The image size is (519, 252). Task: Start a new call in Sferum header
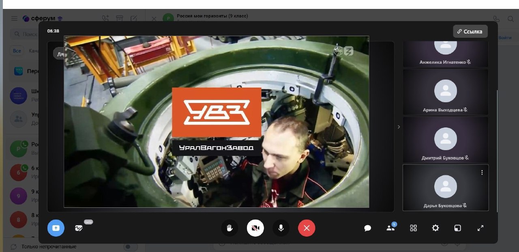tap(105, 18)
